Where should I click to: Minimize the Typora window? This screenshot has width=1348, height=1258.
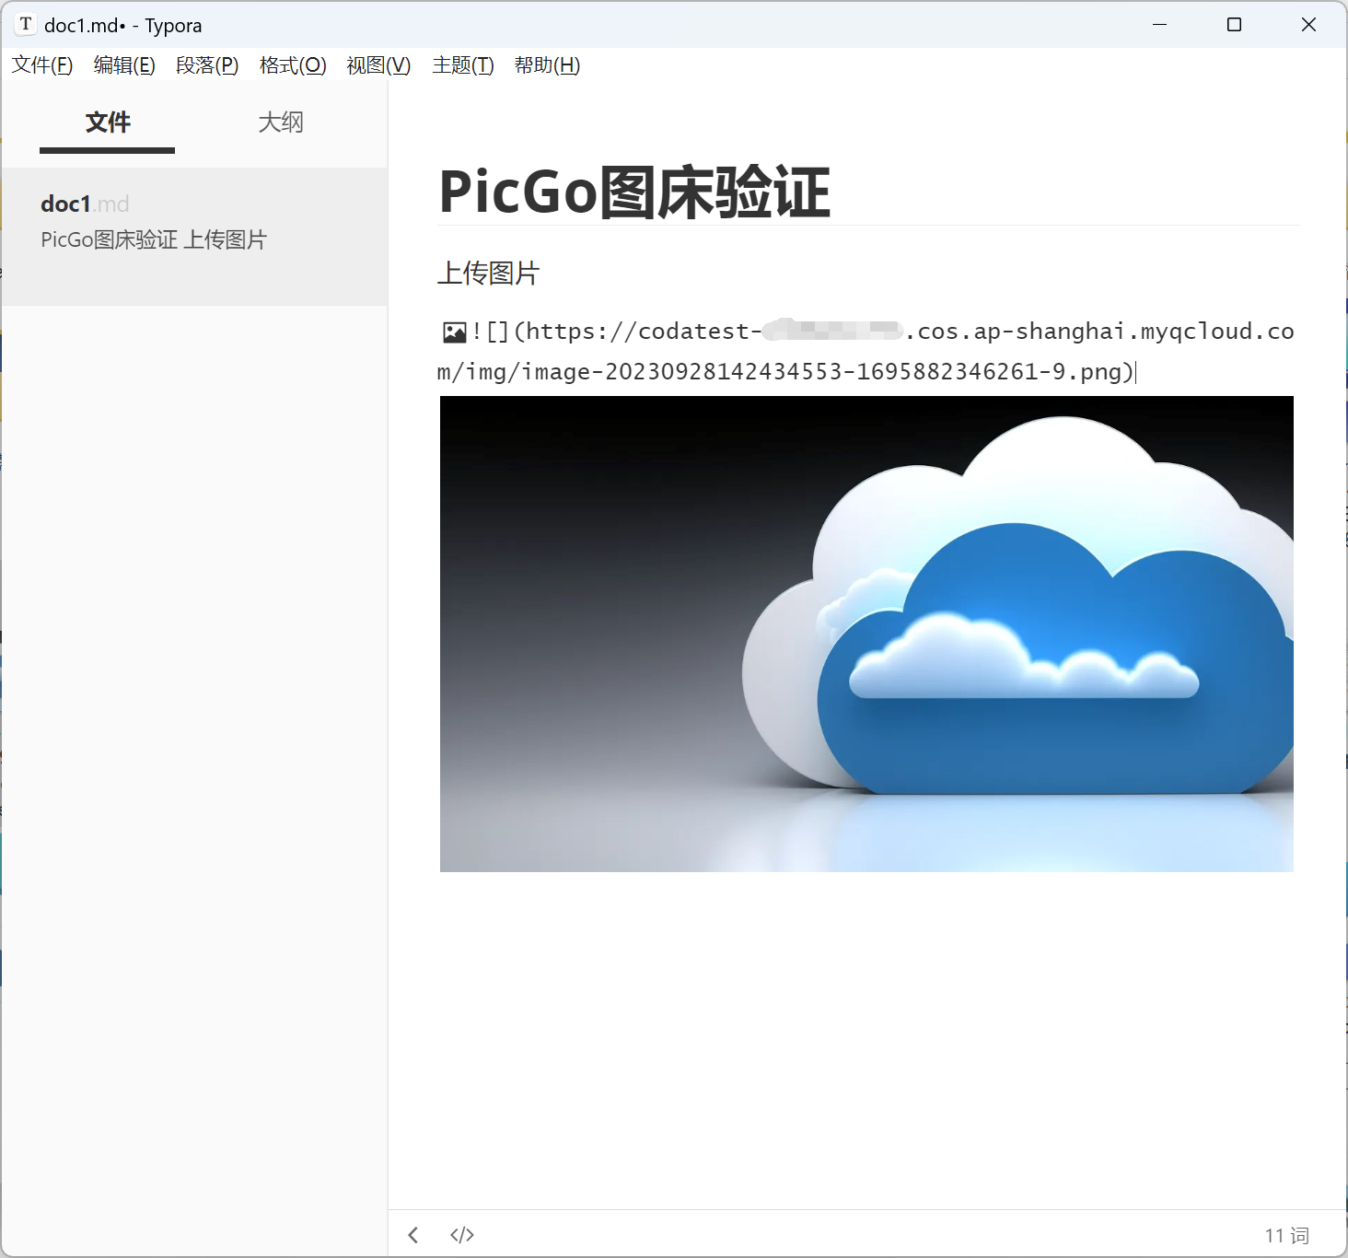(1160, 25)
